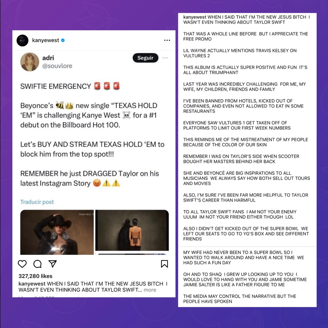Expand caption with the 'more' link
328x328 pixels.
tap(150, 290)
